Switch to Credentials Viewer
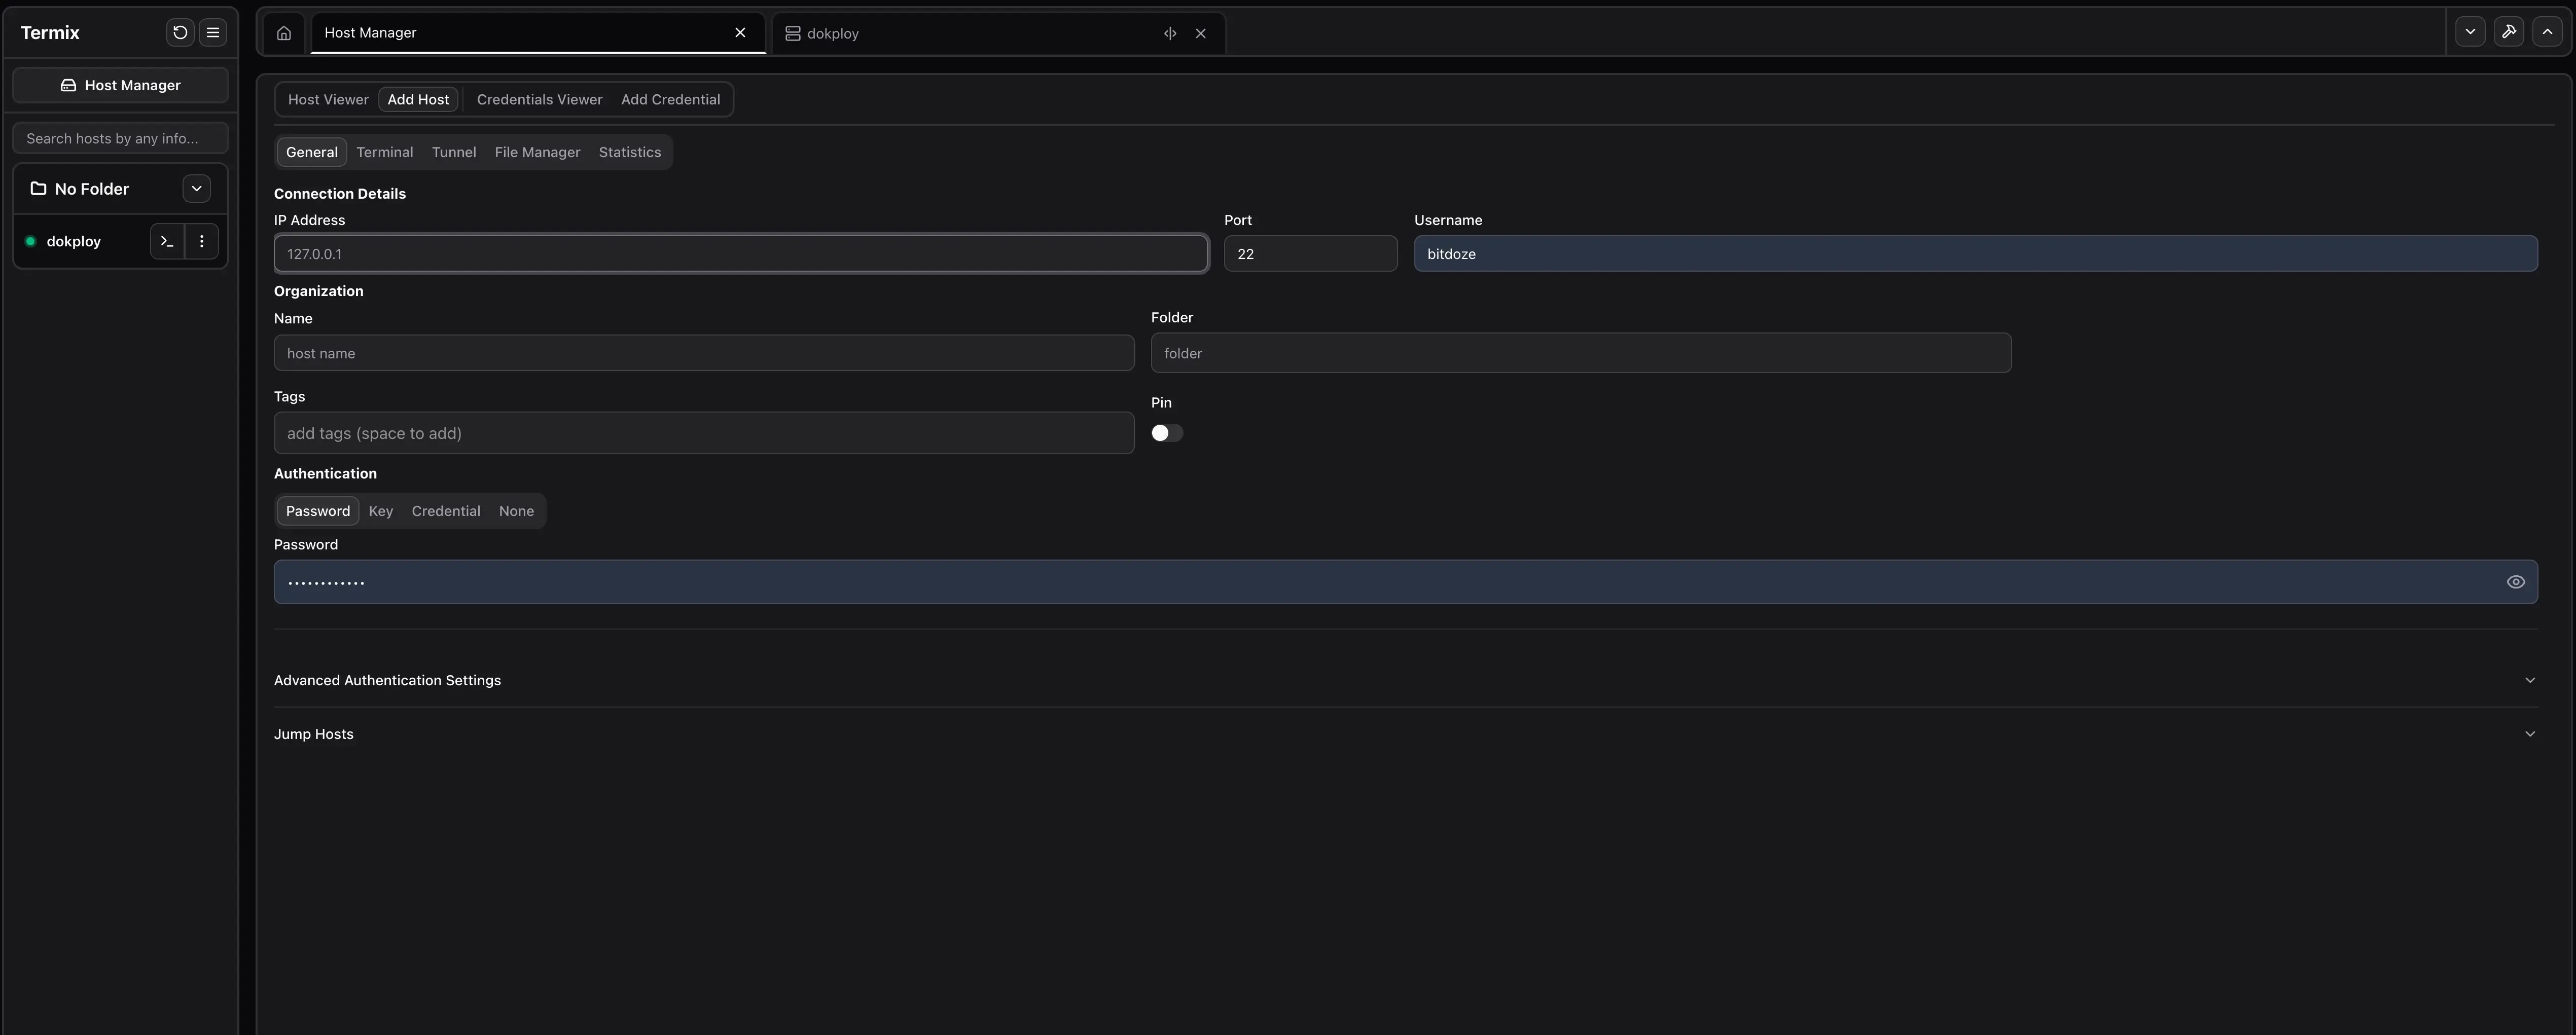2576x1035 pixels. click(539, 99)
